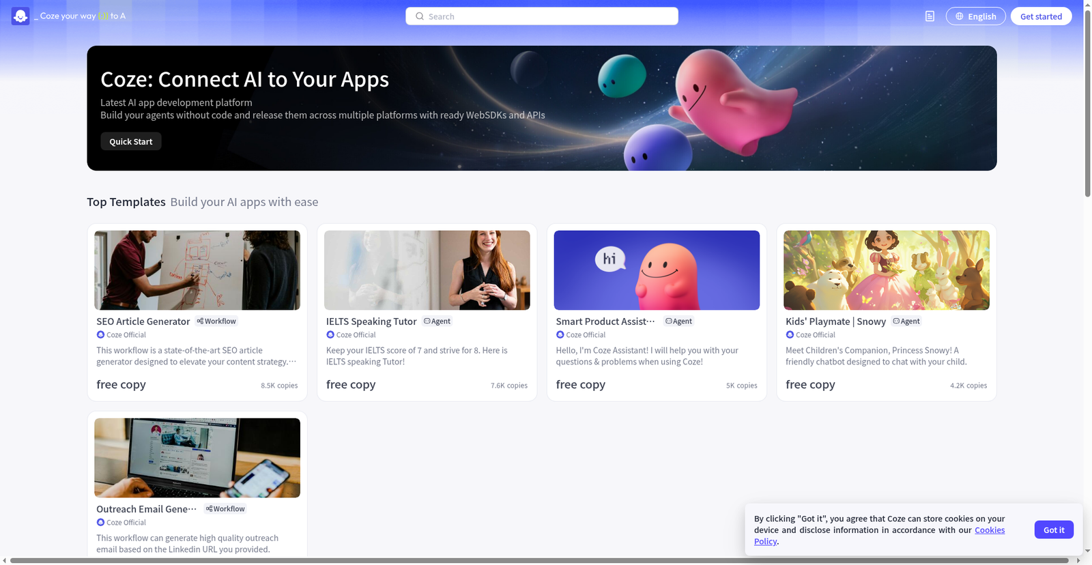Click the Coze logo icon
This screenshot has height=565, width=1092.
20,16
